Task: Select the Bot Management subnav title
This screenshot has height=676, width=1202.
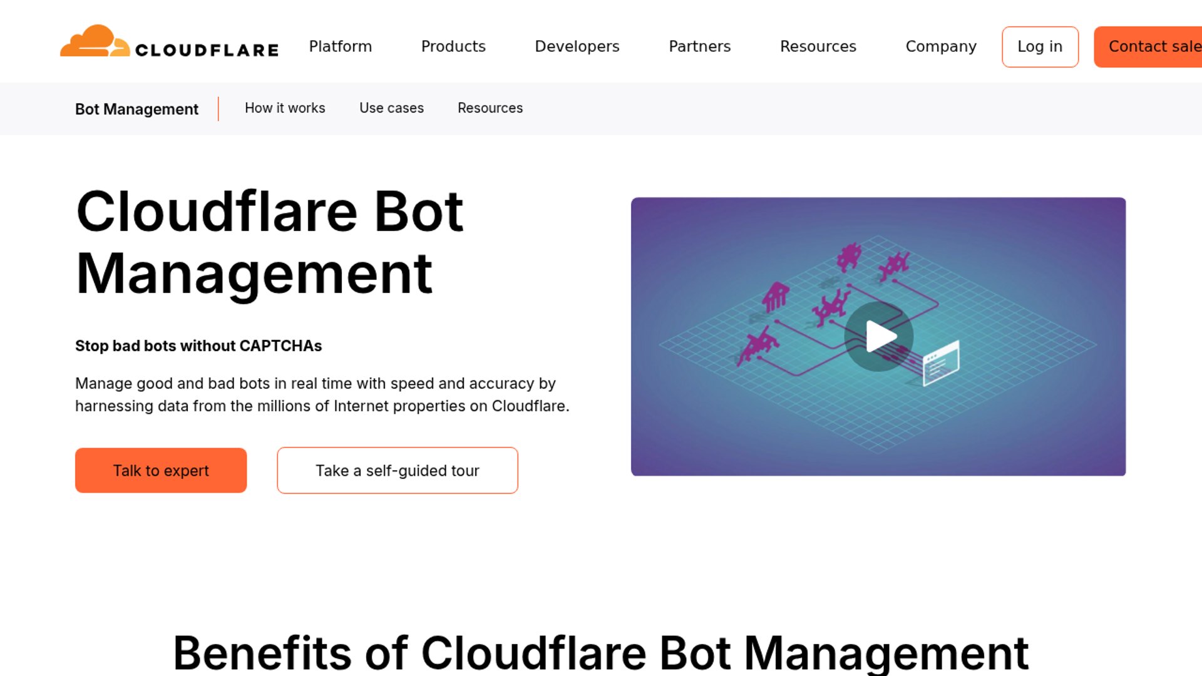Action: tap(136, 109)
